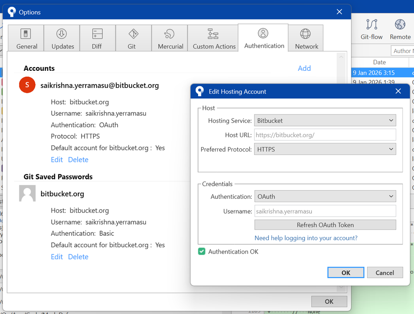
Task: Open the Preferred Protocol dropdown
Action: pos(324,149)
